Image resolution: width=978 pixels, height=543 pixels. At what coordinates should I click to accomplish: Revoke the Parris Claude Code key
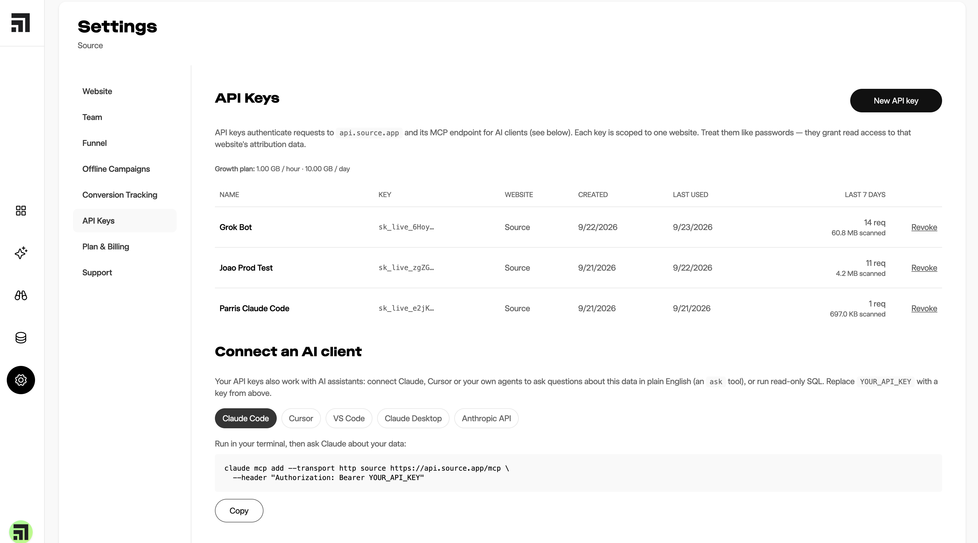point(924,309)
